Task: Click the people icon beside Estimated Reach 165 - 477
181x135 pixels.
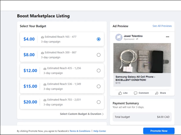Action: pyautogui.click(x=42, y=37)
